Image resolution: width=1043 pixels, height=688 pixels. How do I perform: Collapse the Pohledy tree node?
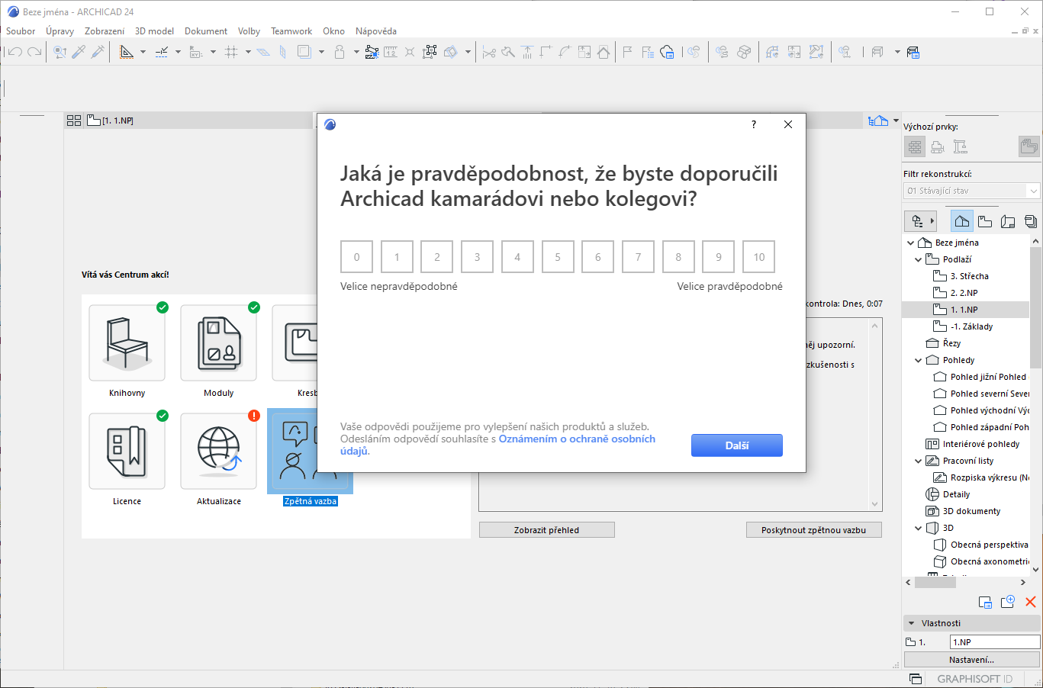tap(919, 360)
